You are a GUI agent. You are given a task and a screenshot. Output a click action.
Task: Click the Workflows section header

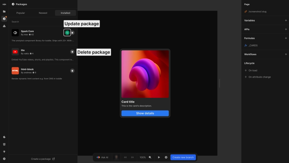250,54
